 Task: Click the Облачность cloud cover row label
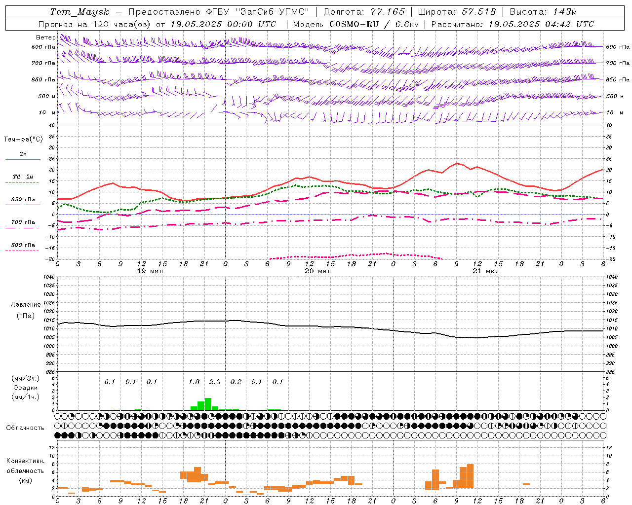pyautogui.click(x=25, y=428)
